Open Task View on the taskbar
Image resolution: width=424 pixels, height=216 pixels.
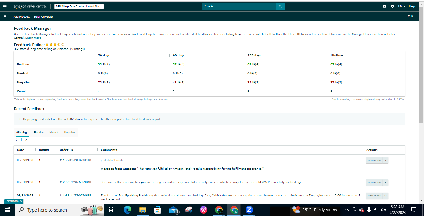pyautogui.click(x=112, y=210)
